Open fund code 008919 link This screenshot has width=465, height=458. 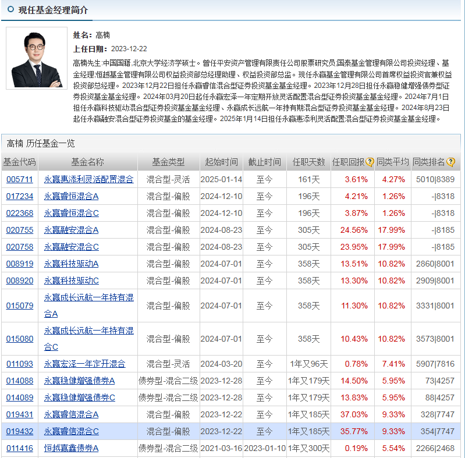(20, 264)
